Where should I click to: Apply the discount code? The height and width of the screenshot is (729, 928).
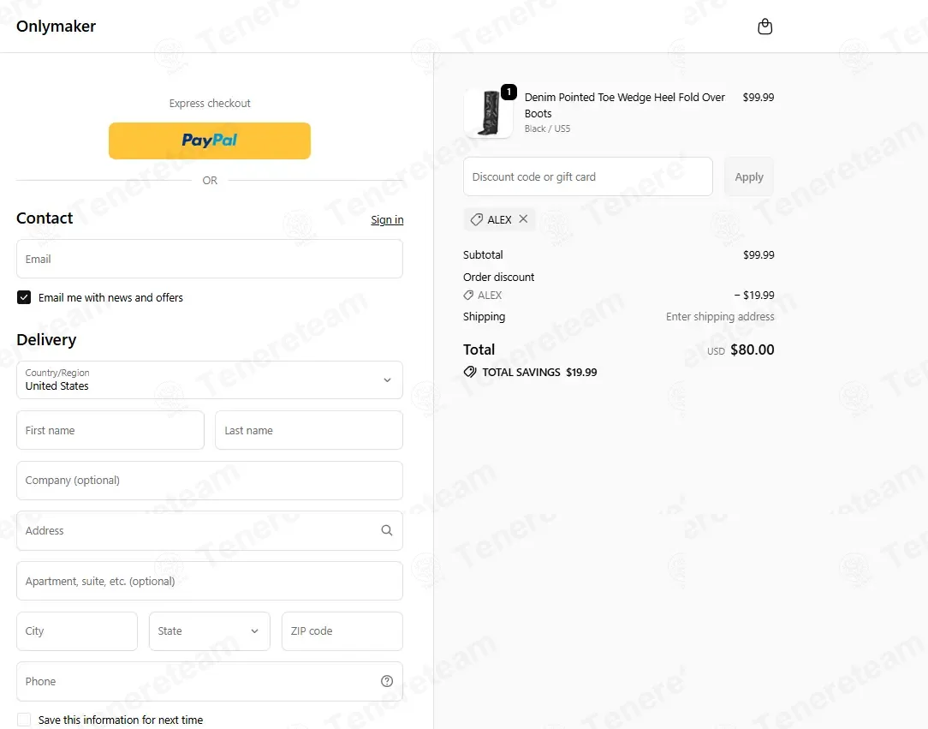pos(749,176)
